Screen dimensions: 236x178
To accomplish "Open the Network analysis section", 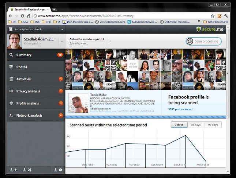I will (36, 115).
